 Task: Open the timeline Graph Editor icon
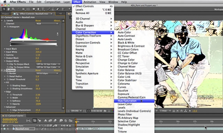coord(70,120)
